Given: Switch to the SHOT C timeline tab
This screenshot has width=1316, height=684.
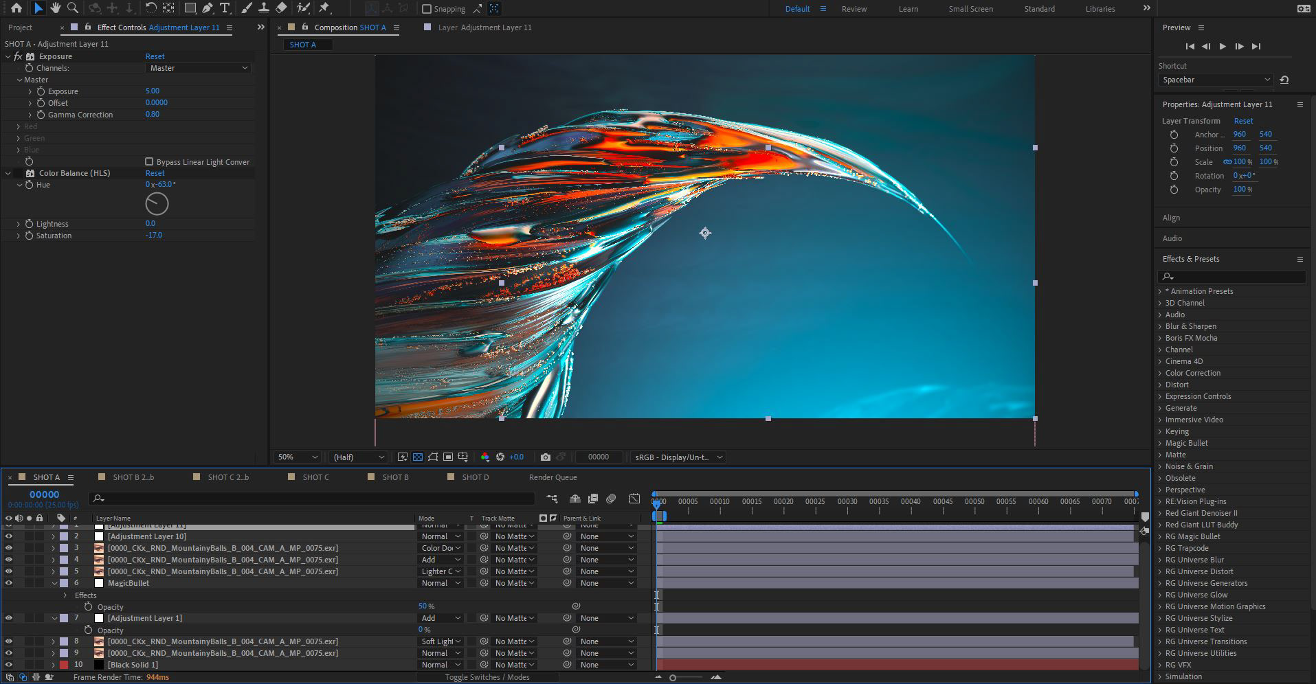Looking at the screenshot, I should (315, 477).
